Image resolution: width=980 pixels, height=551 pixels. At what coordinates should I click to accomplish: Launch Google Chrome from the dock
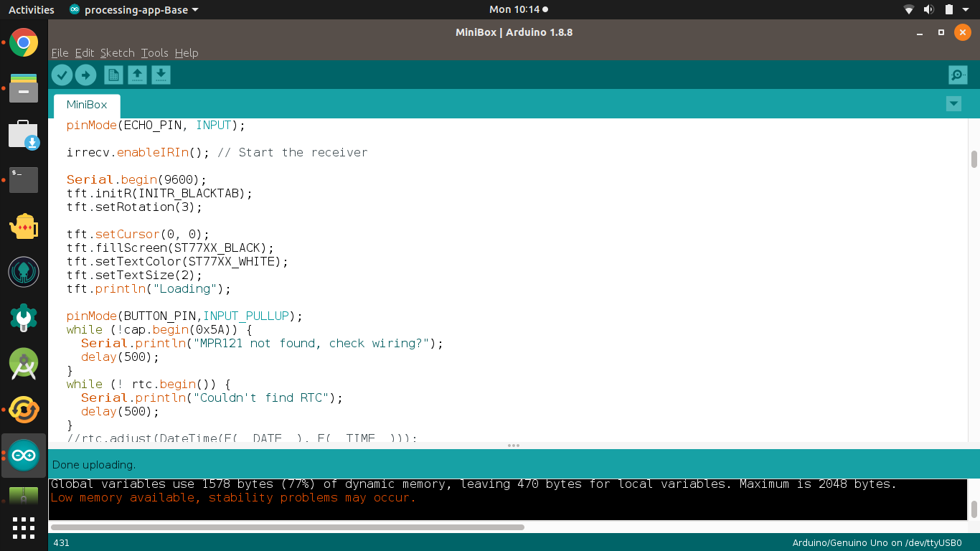(24, 43)
